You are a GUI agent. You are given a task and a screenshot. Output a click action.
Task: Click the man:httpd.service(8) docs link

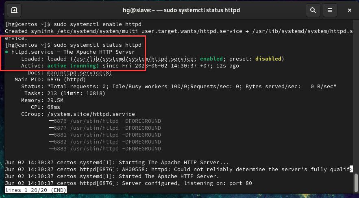(x=79, y=73)
